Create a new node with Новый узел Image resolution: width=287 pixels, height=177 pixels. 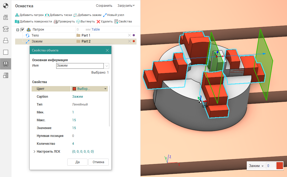tap(105, 15)
